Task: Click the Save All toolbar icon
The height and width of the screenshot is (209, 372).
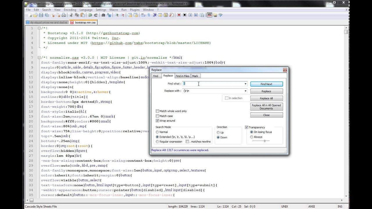Action: (x=47, y=15)
